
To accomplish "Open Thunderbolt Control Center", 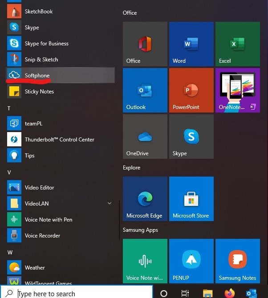I will coord(61,139).
